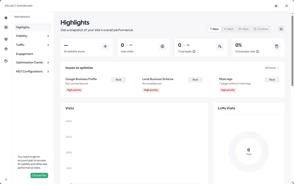Open the apps grid icon in left rail
294x184 pixels.
tap(6, 18)
